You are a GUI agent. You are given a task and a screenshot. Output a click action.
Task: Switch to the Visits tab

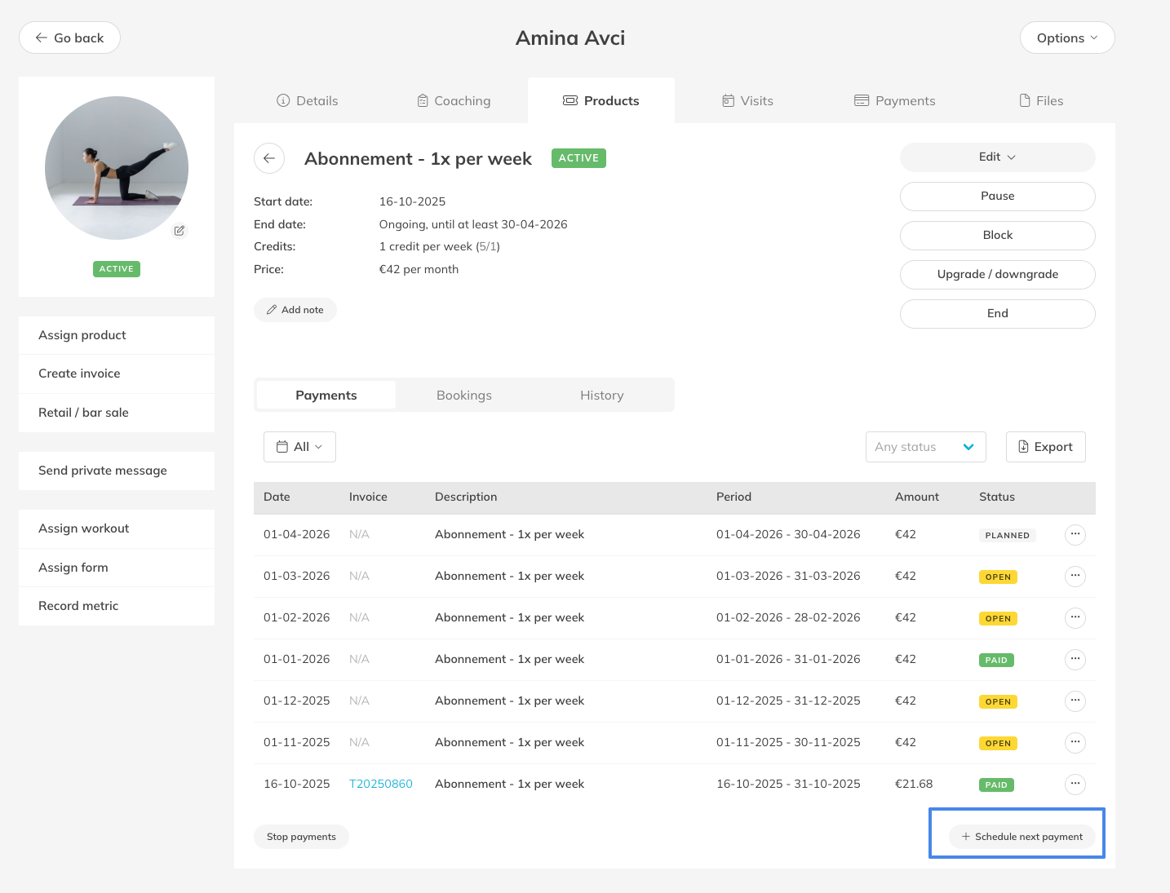tap(747, 101)
